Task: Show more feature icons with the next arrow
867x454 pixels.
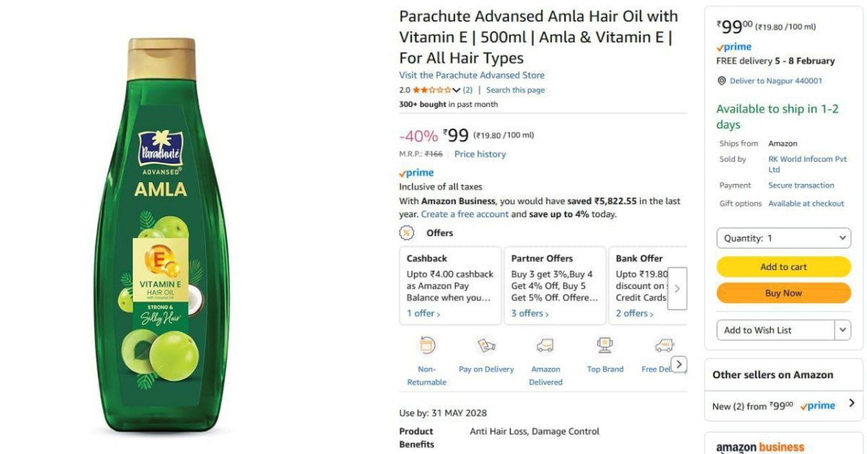Action: (x=678, y=364)
